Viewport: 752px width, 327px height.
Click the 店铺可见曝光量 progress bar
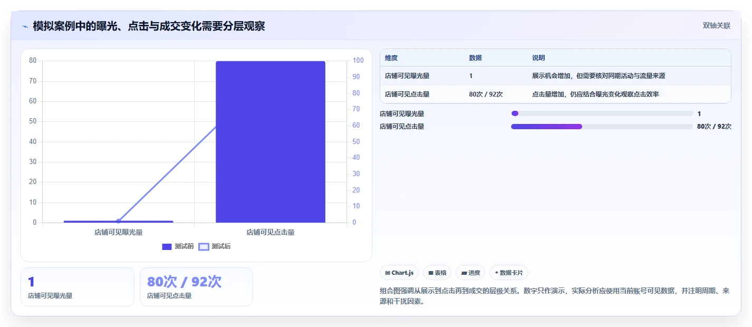coord(602,113)
